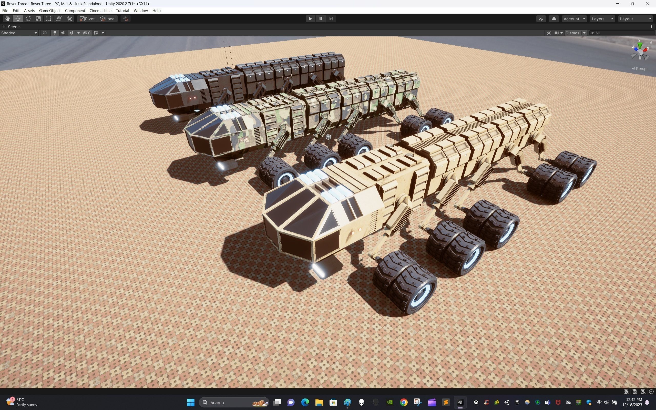Open the Shaded draw mode dropdown
This screenshot has height=410, width=656.
[x=19, y=33]
